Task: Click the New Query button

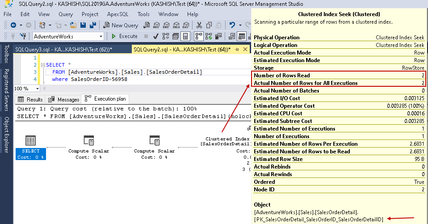Action: [120, 25]
